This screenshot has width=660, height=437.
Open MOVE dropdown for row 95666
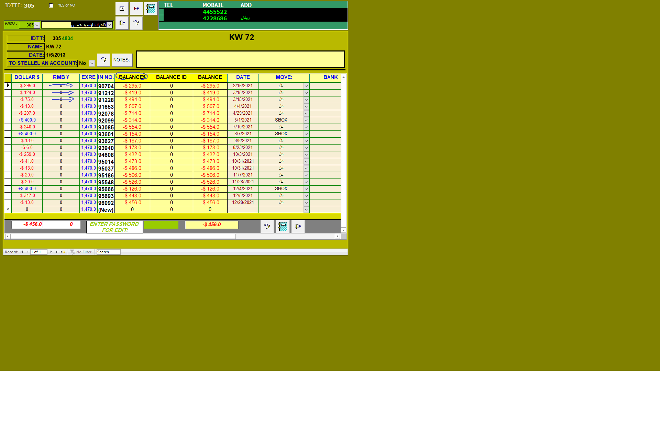(306, 189)
